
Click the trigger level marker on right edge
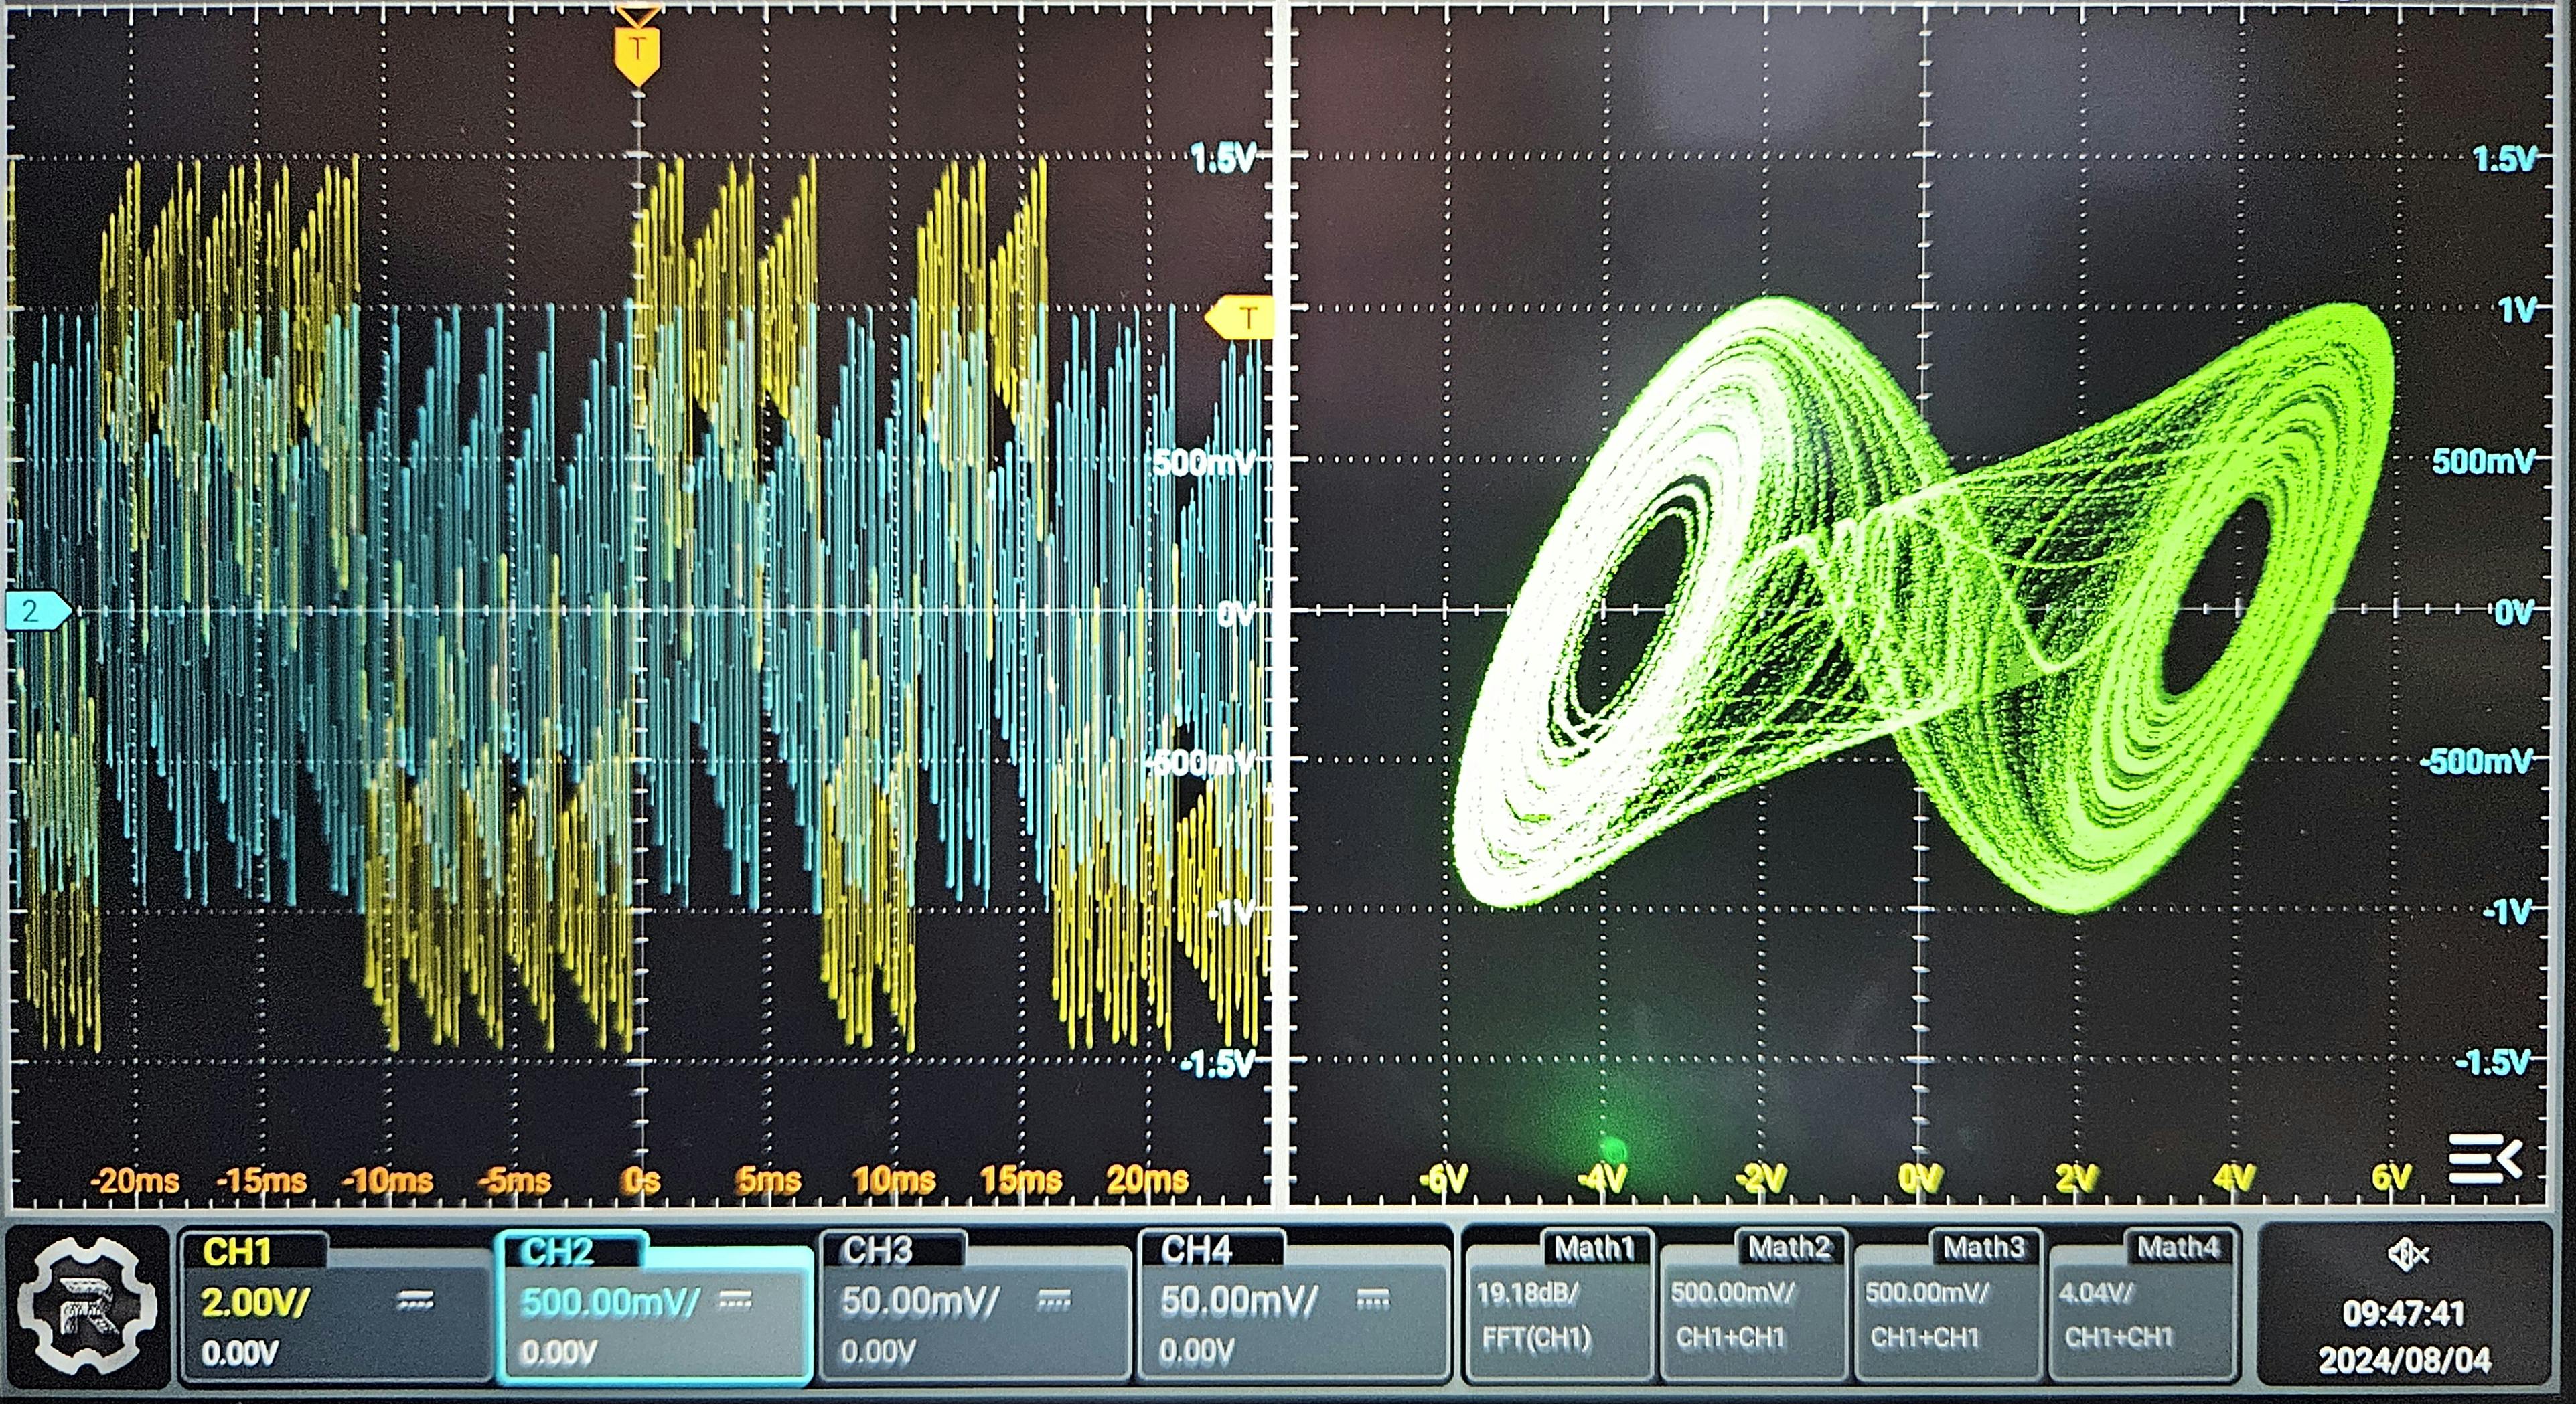click(1243, 319)
